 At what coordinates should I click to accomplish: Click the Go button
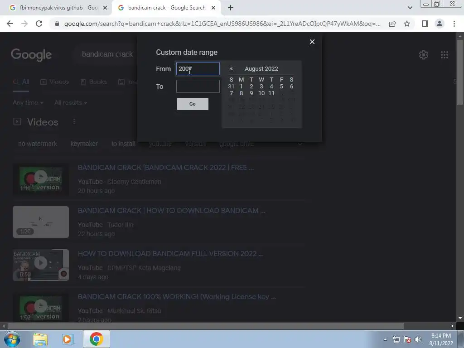(192, 104)
